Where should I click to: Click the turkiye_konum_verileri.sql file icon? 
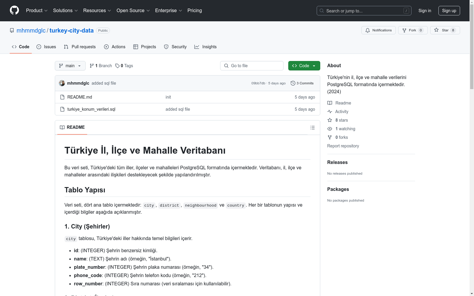pos(62,109)
